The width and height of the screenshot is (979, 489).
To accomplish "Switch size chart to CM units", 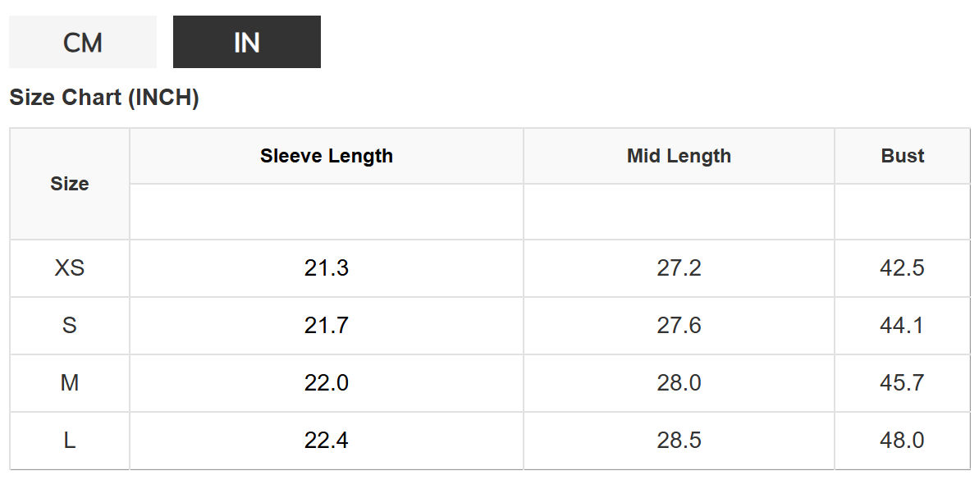I will (82, 42).
